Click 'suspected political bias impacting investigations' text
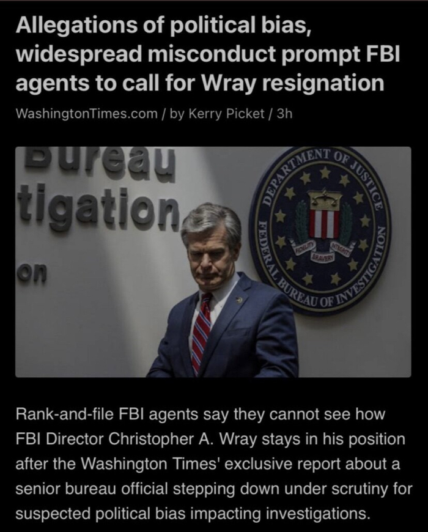Viewport: 428px width, 532px height. (x=191, y=514)
